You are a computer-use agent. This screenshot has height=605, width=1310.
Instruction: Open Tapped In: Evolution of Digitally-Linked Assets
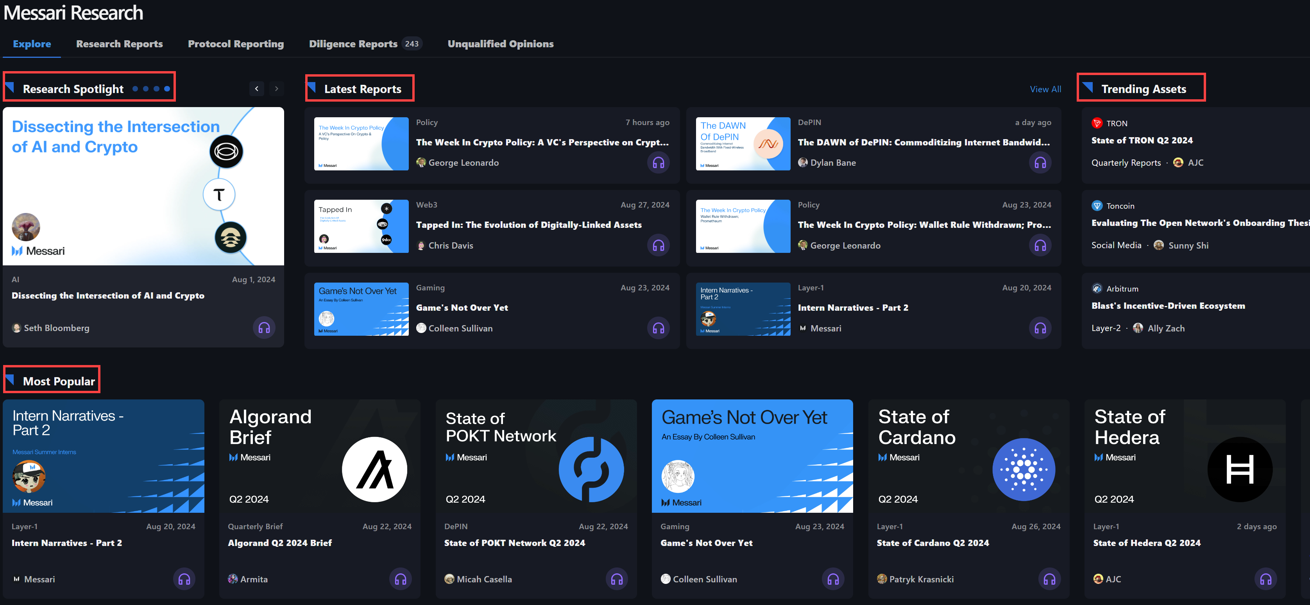tap(529, 225)
